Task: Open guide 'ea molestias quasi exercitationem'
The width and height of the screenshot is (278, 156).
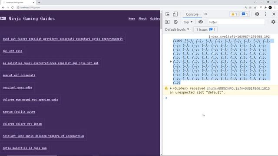Action: coord(50,63)
